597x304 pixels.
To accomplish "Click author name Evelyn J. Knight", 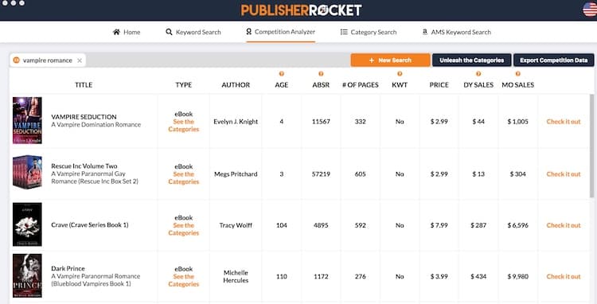I will [x=236, y=122].
